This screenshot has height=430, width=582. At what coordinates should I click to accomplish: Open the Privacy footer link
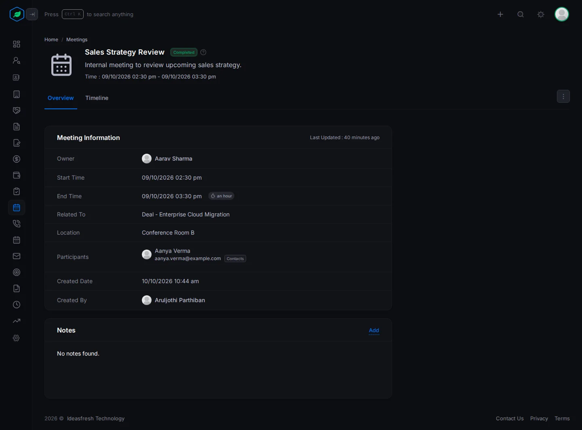(x=539, y=418)
